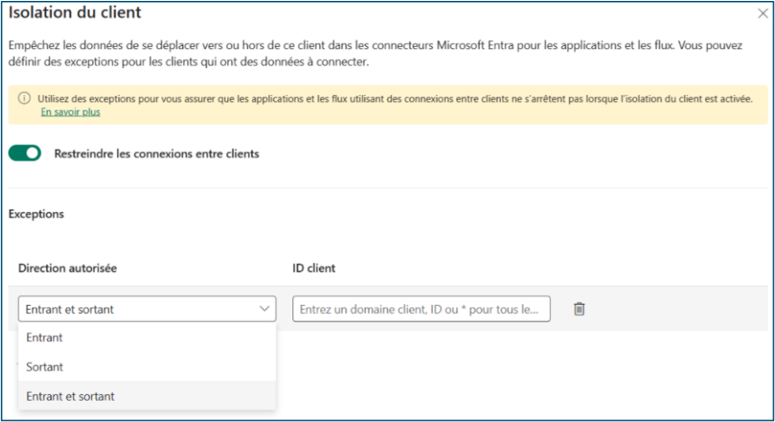This screenshot has width=775, height=422.
Task: Click the Restreindre les connexions entre clients label
Action: pos(157,154)
